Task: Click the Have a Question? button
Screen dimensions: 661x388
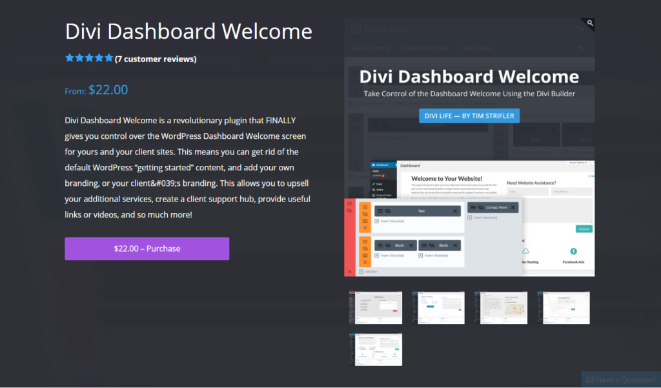Action: pos(621,380)
